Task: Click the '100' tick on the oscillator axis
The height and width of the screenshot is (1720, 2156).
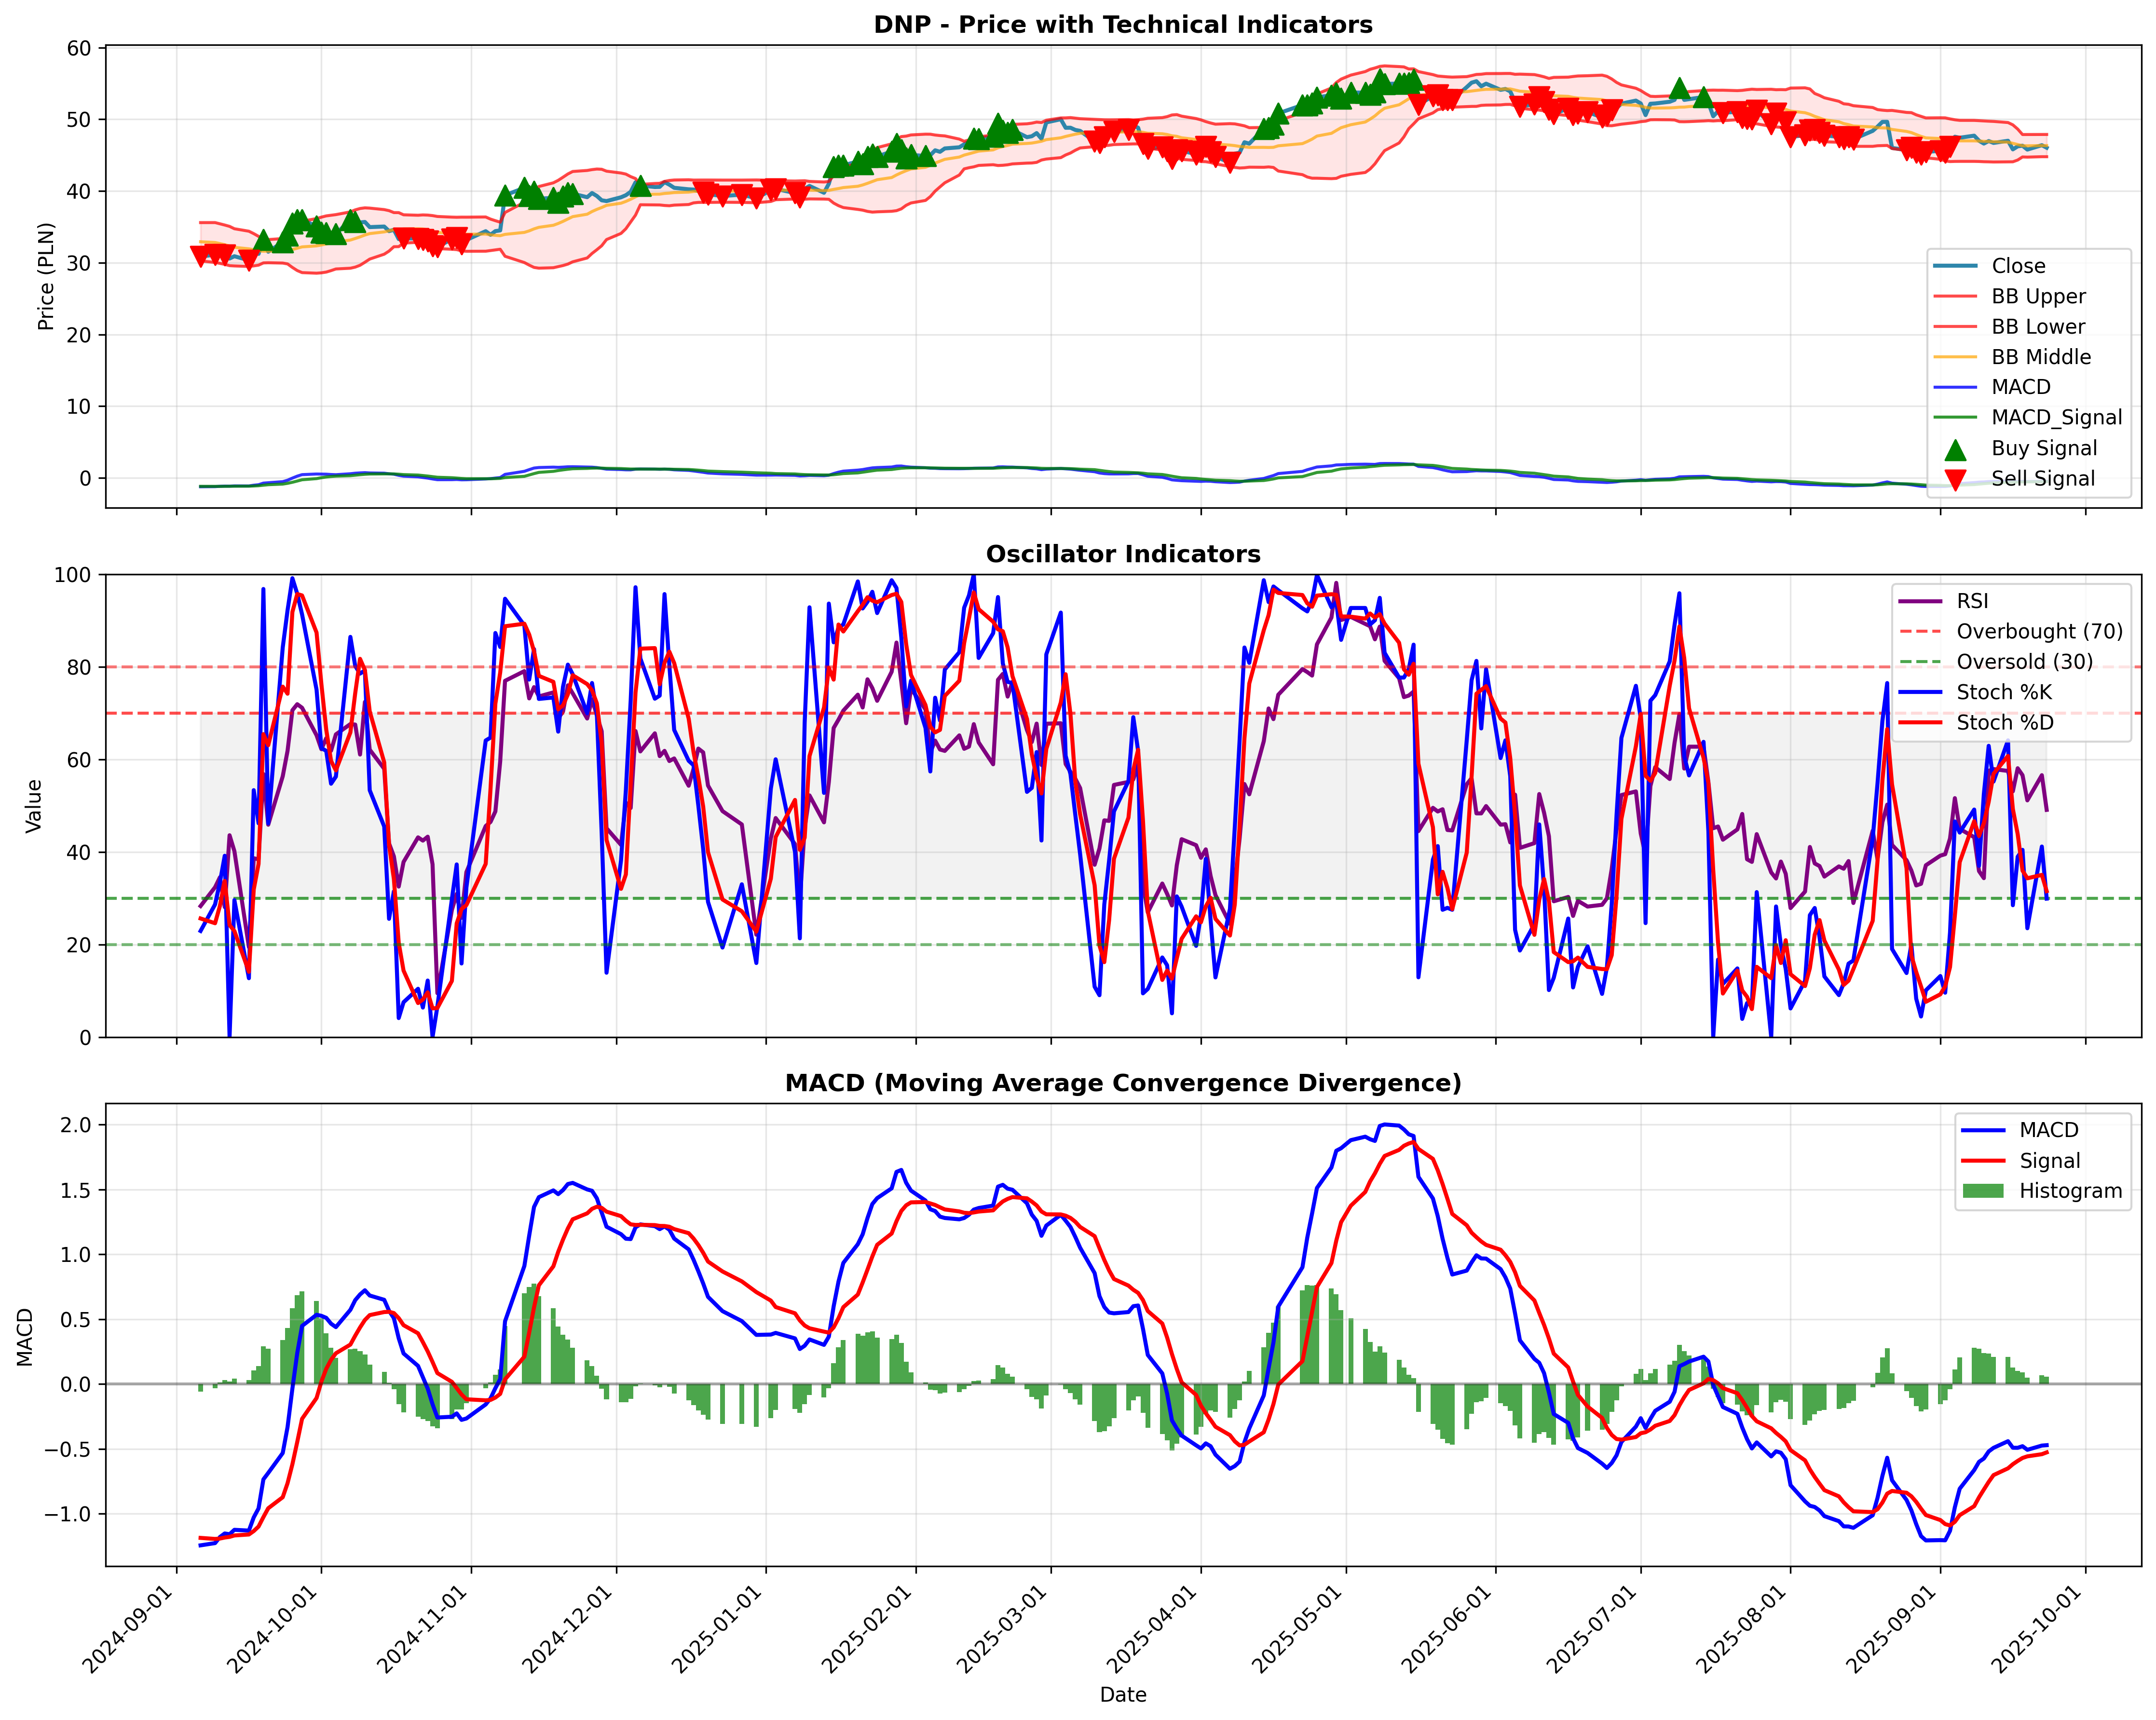Action: pos(73,575)
